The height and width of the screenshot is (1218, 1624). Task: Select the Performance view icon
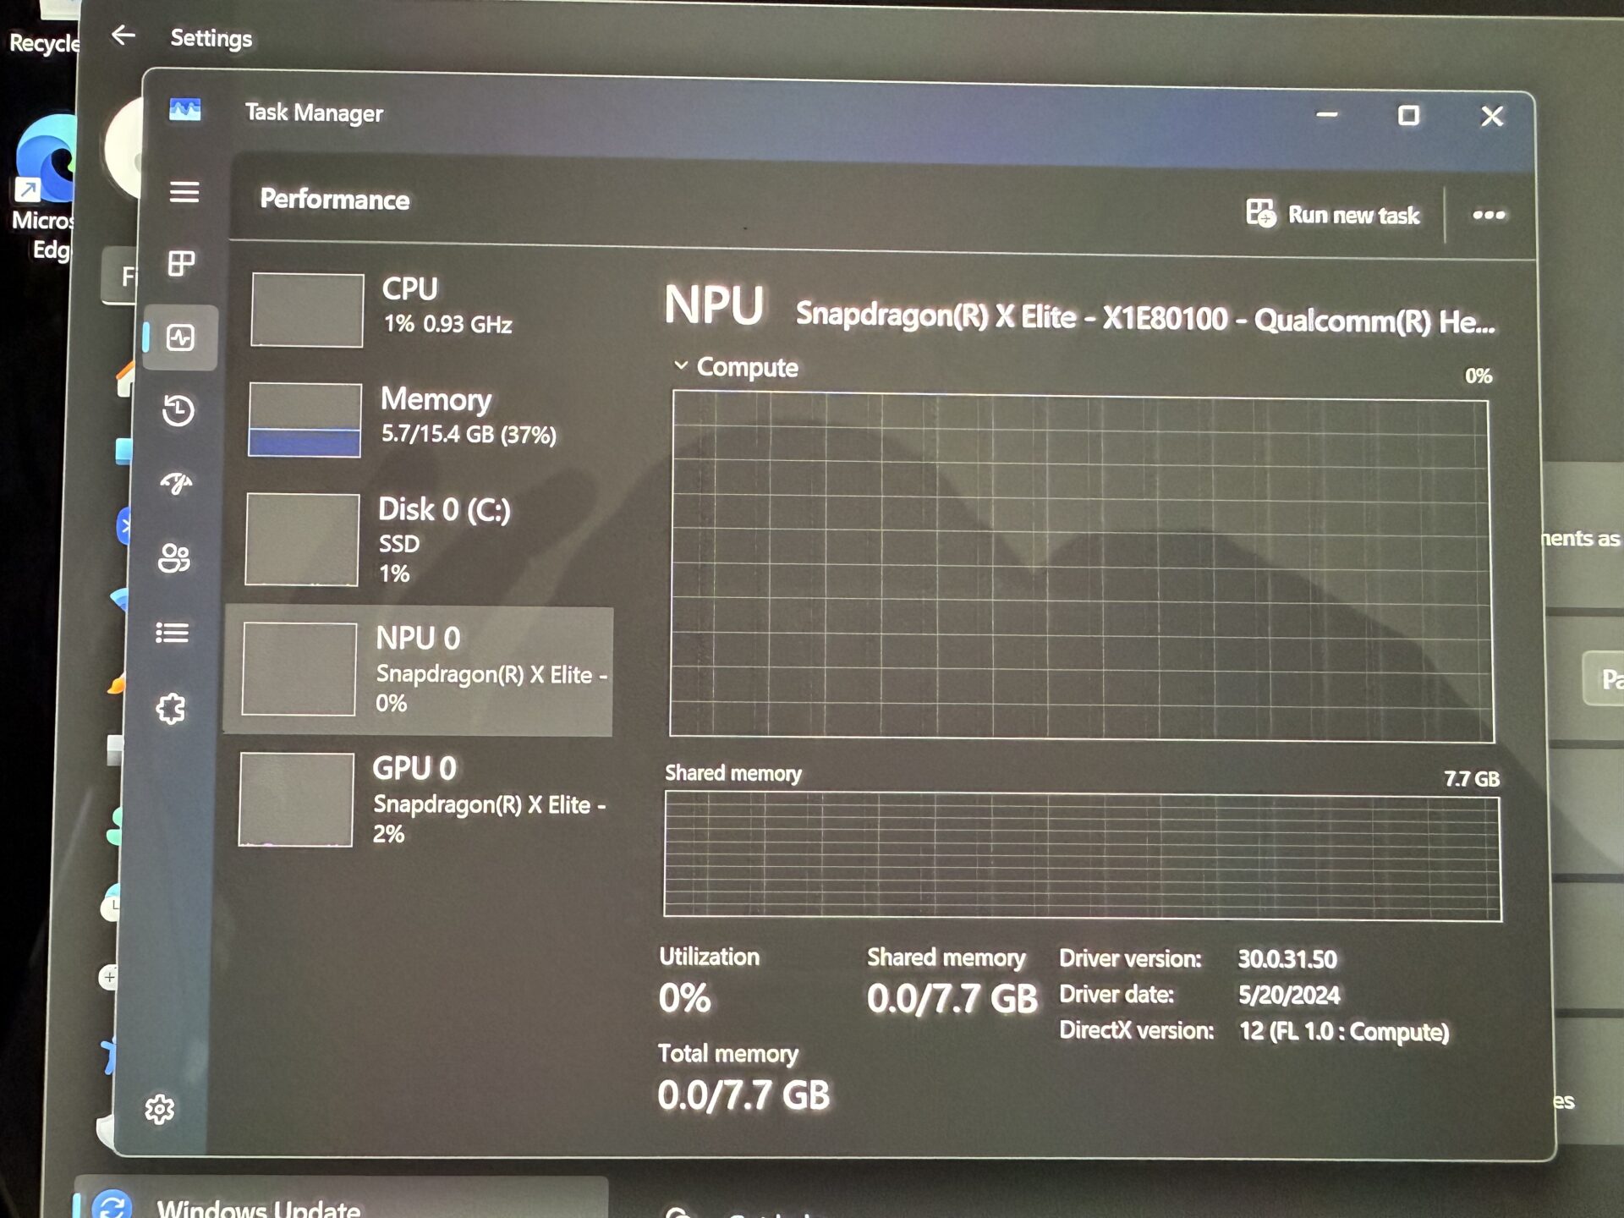(179, 337)
